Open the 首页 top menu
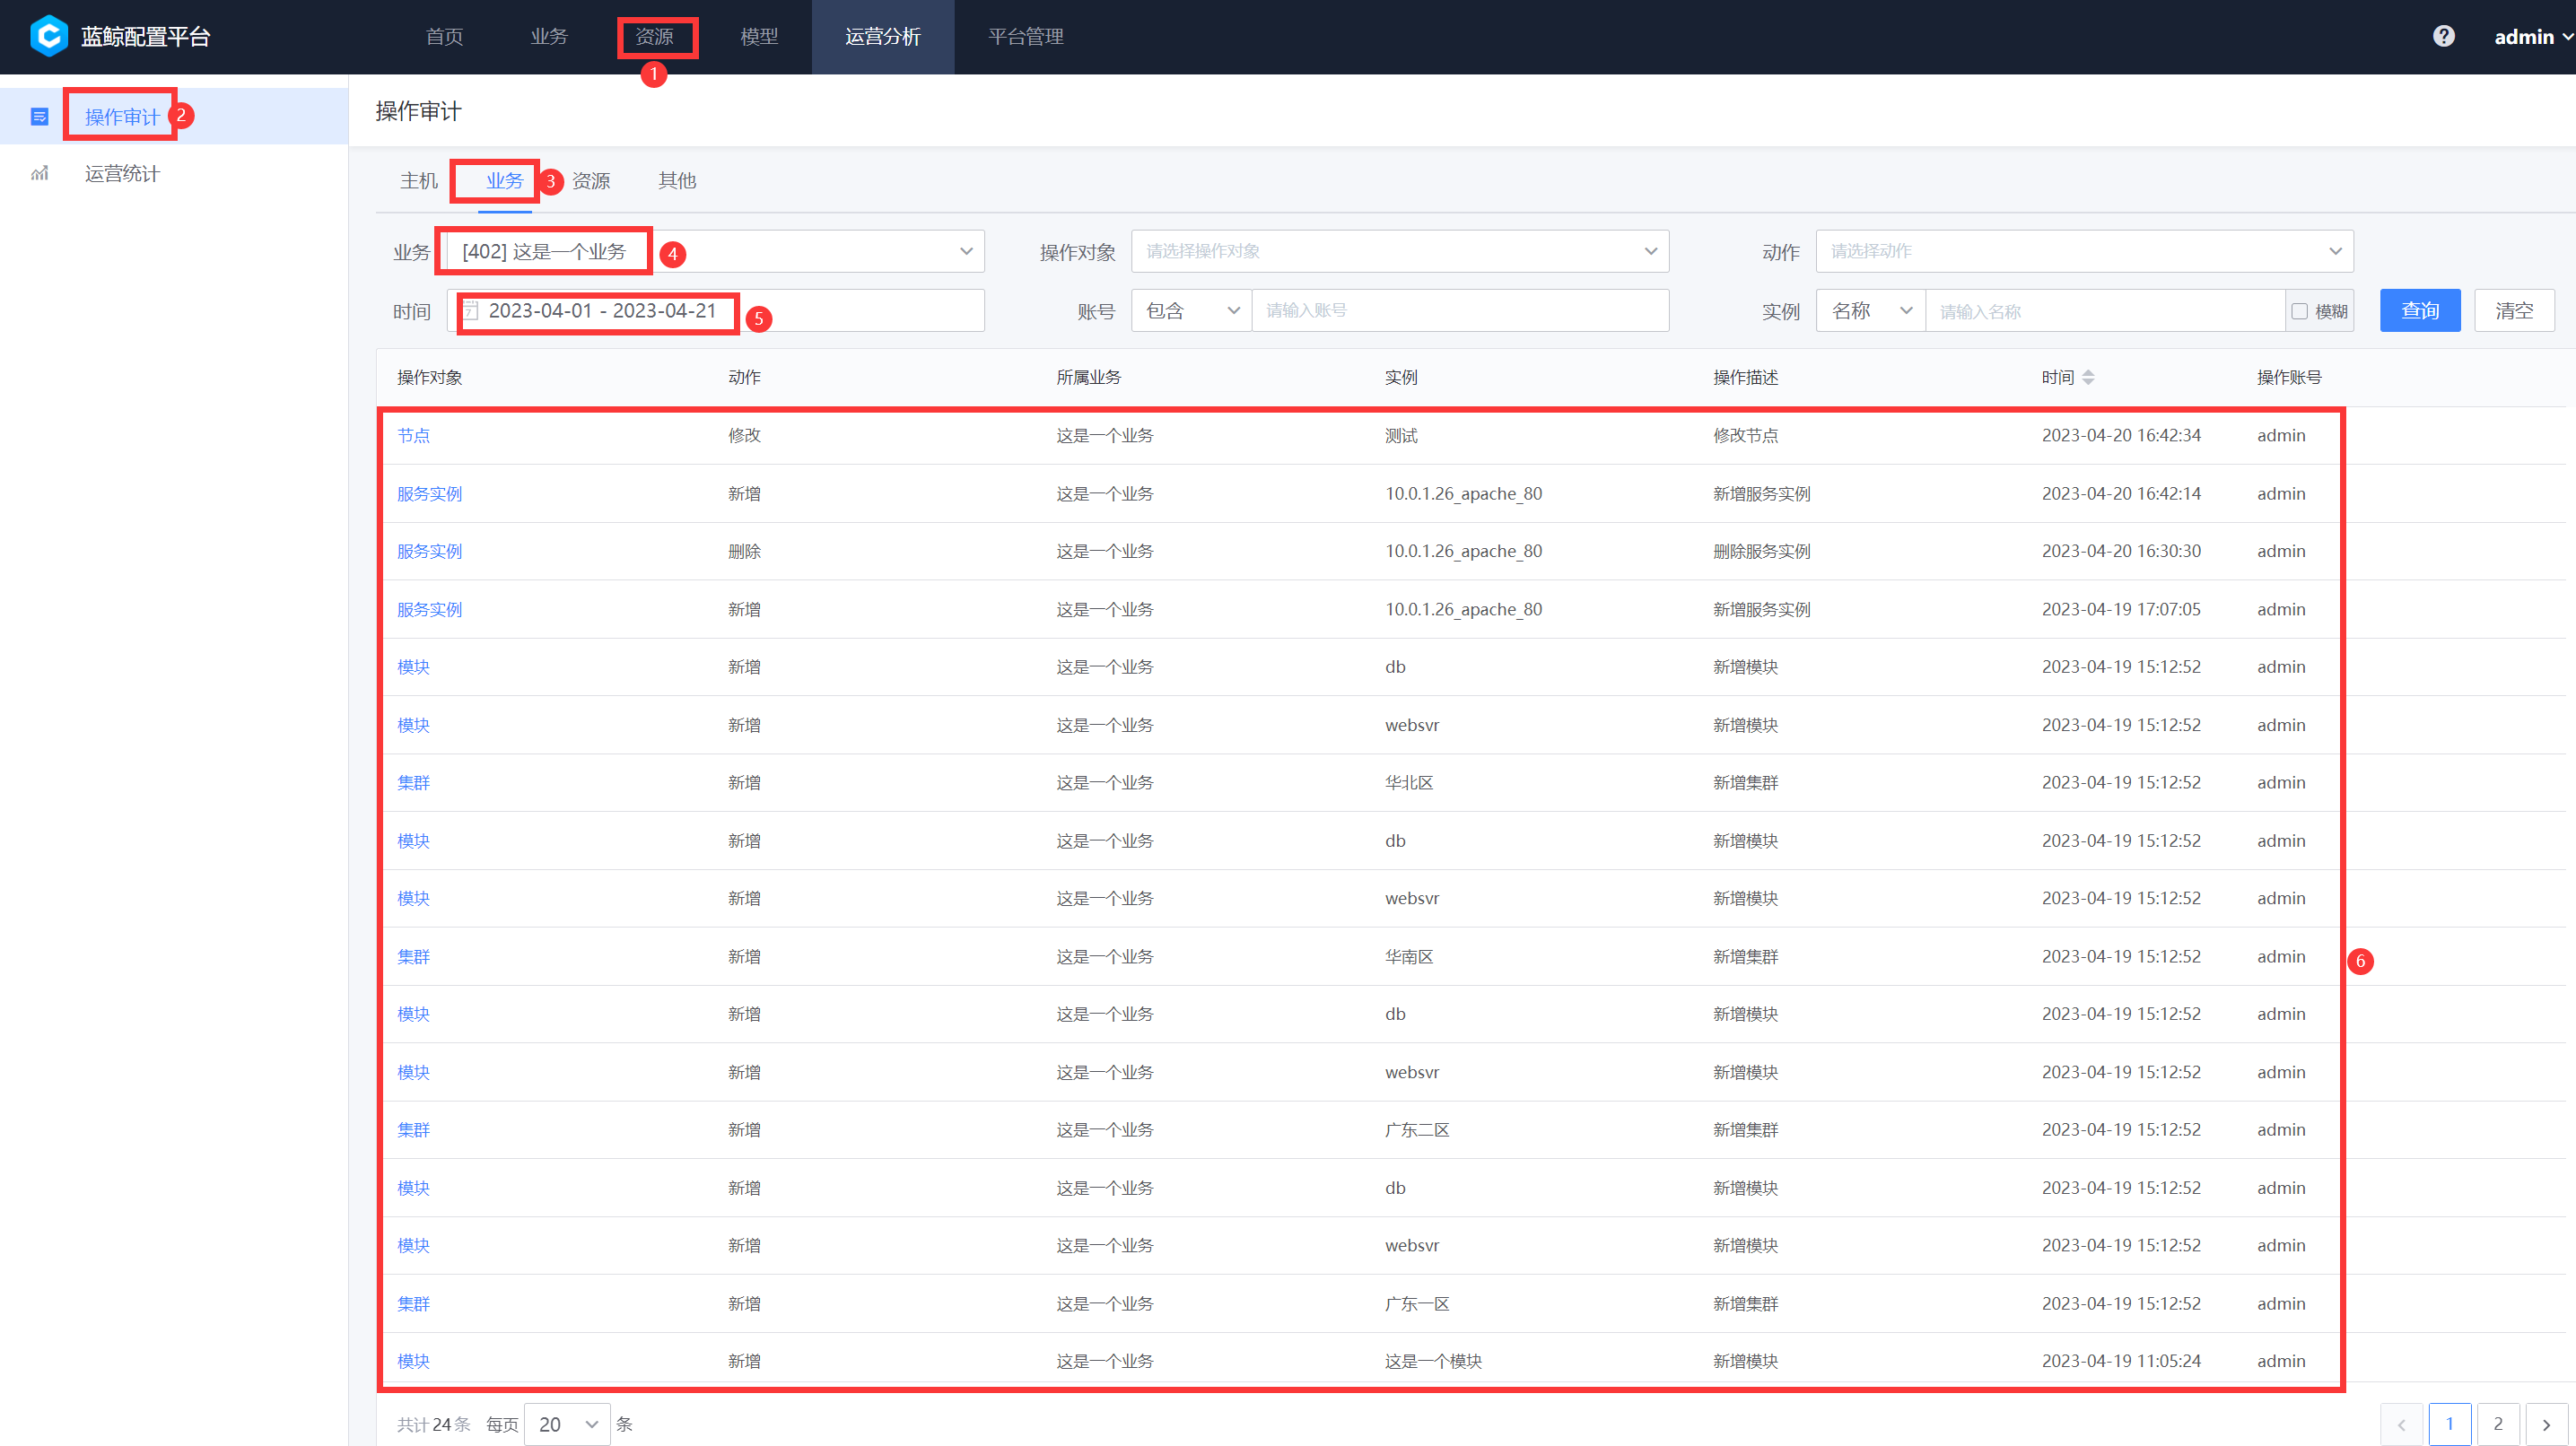 click(x=444, y=37)
